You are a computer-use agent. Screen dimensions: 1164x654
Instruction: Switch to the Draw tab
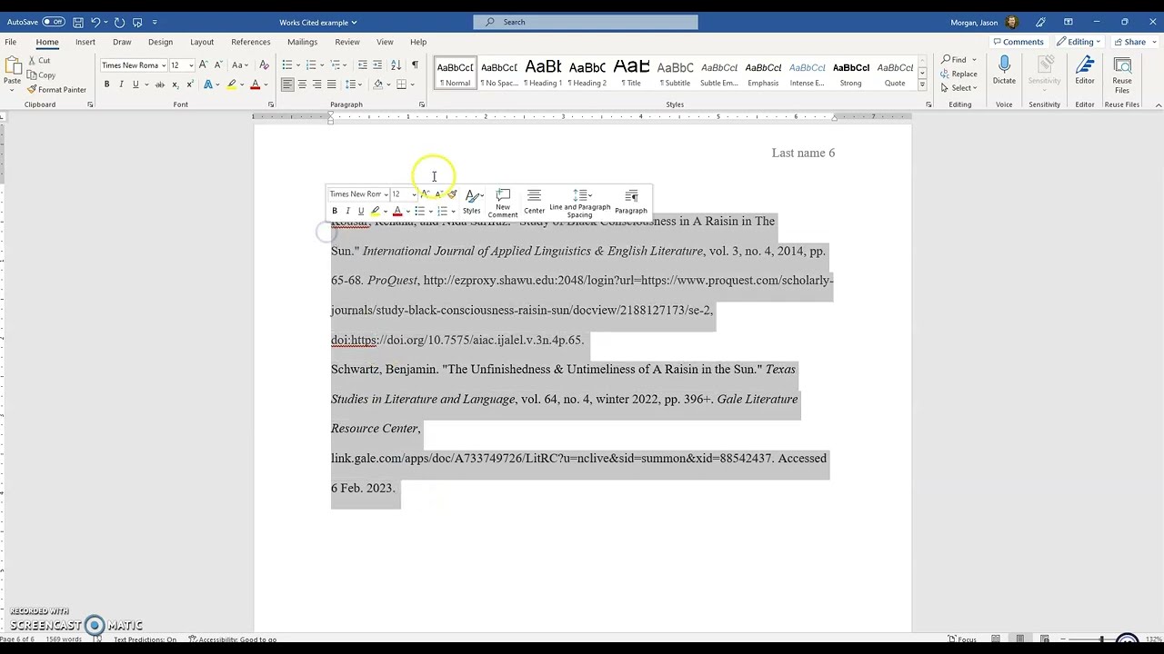tap(122, 42)
